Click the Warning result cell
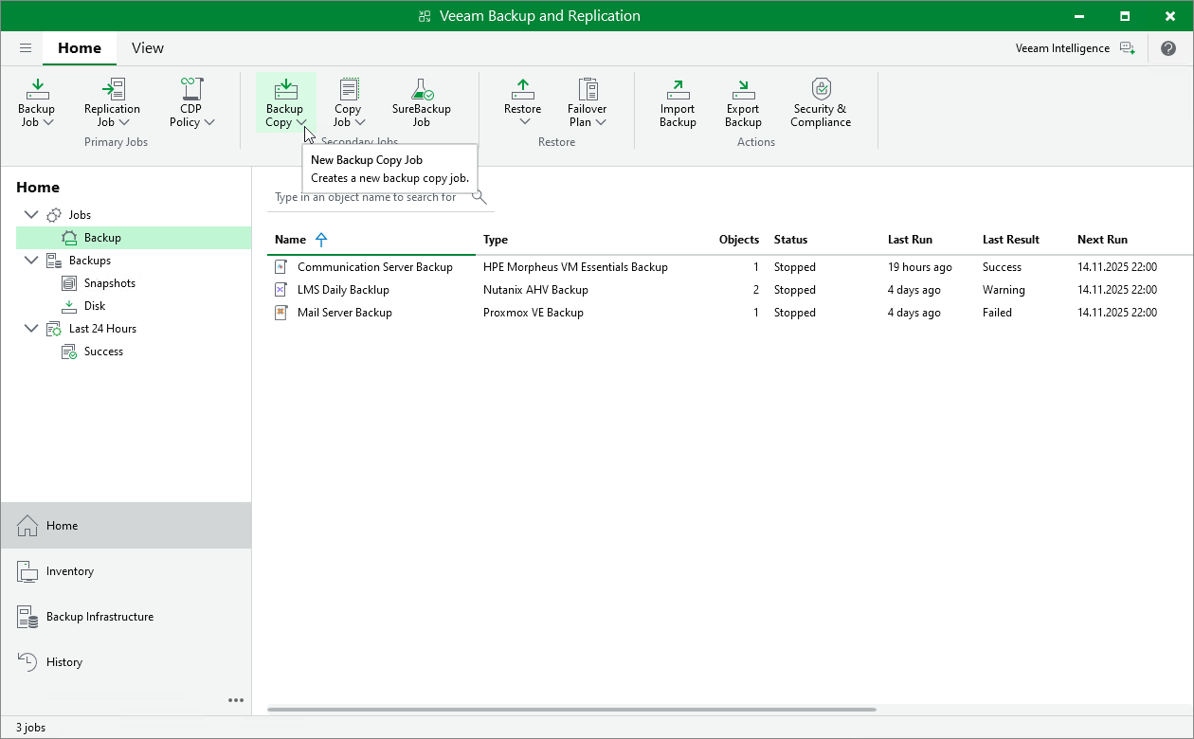Image resolution: width=1194 pixels, height=739 pixels. point(1004,290)
